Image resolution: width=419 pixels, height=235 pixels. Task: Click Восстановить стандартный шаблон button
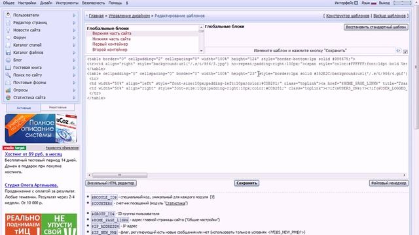(x=376, y=27)
